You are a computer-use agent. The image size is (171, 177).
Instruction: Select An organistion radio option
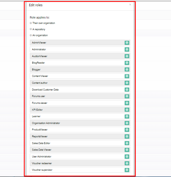[x=31, y=35]
